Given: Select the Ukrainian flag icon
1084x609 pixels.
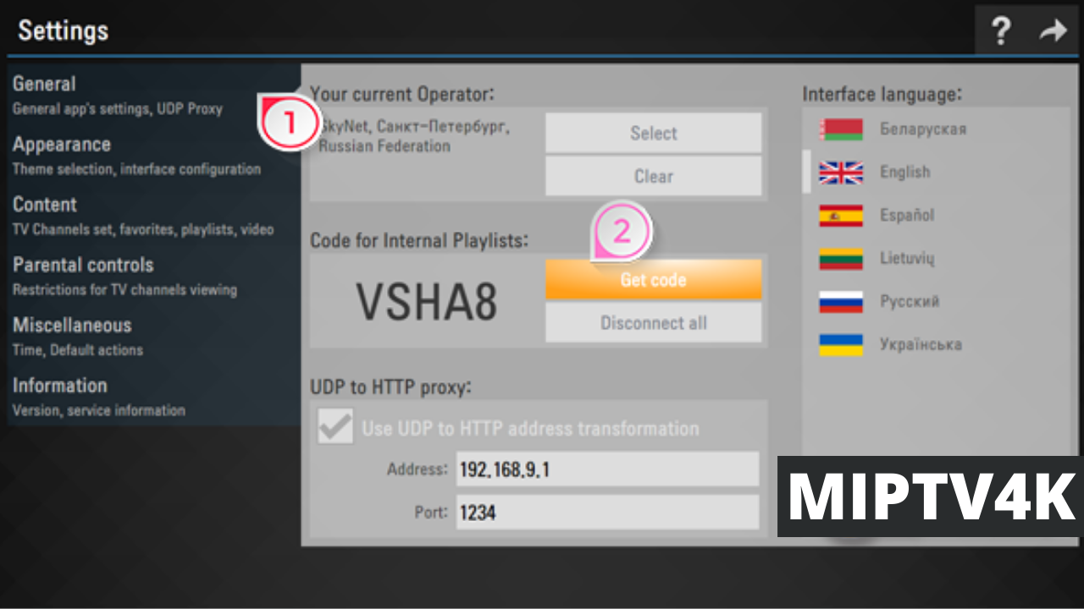Looking at the screenshot, I should 841,345.
